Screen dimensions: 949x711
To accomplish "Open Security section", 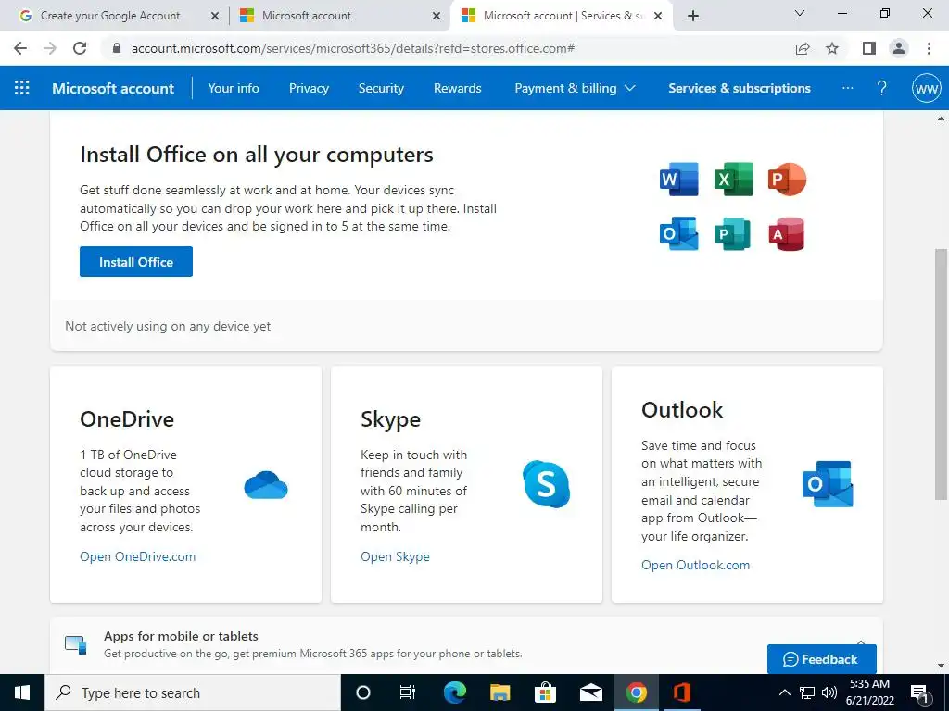I will [381, 88].
